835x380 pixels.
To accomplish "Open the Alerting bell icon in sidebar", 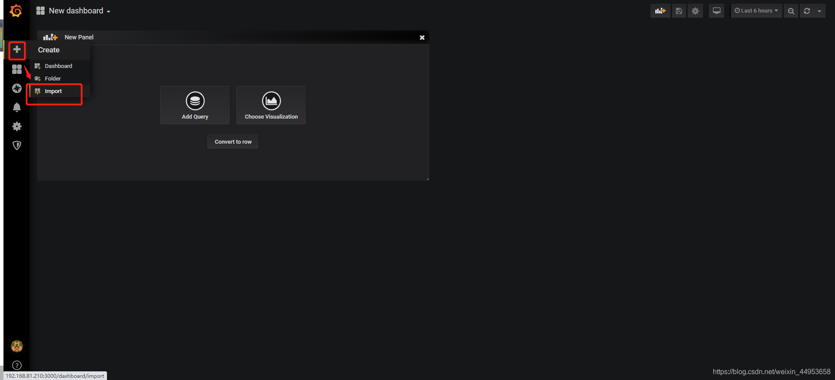I will pyautogui.click(x=17, y=107).
